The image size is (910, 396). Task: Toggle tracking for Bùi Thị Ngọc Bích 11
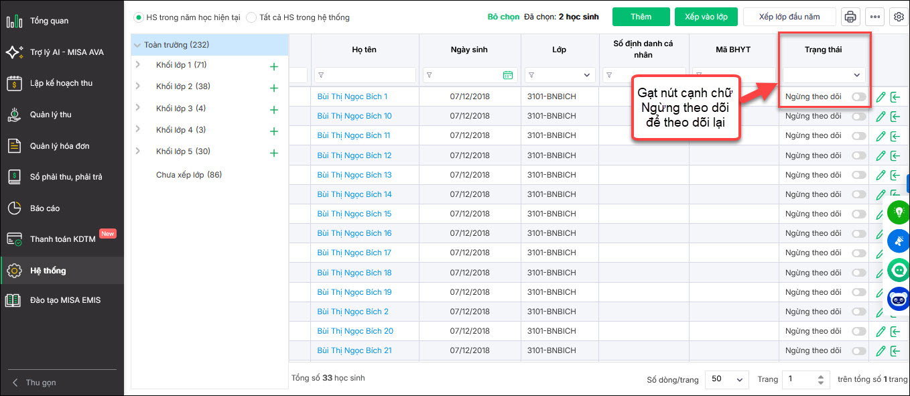coord(858,136)
